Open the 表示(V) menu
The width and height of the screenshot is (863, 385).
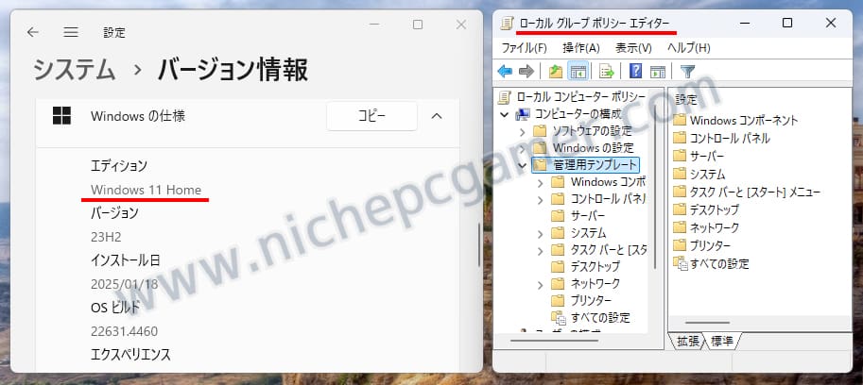pyautogui.click(x=633, y=48)
